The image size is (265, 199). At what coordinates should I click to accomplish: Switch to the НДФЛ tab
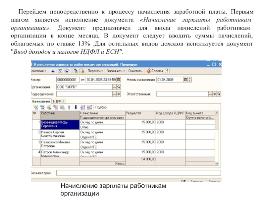pos(58,101)
